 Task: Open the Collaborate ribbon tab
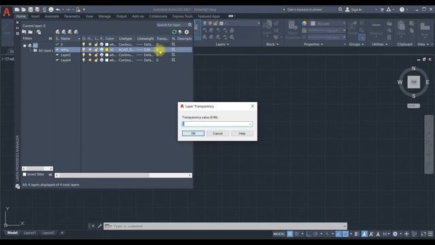[x=158, y=16]
